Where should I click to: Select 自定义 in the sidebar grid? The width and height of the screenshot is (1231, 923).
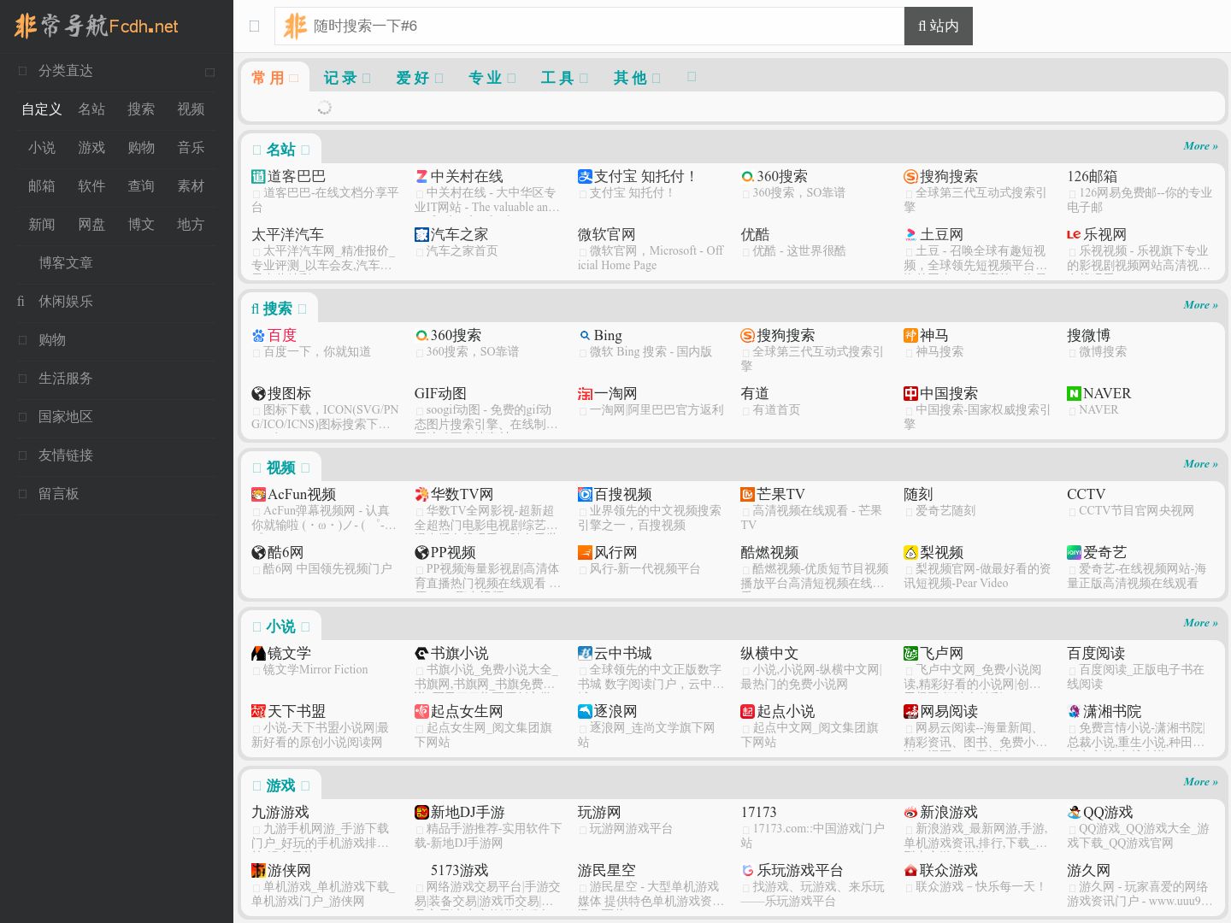click(42, 109)
